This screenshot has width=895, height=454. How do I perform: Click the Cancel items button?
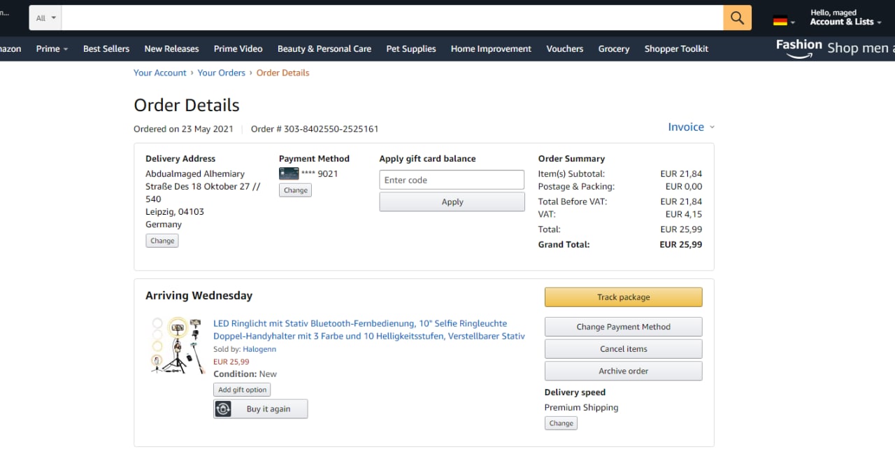click(623, 349)
